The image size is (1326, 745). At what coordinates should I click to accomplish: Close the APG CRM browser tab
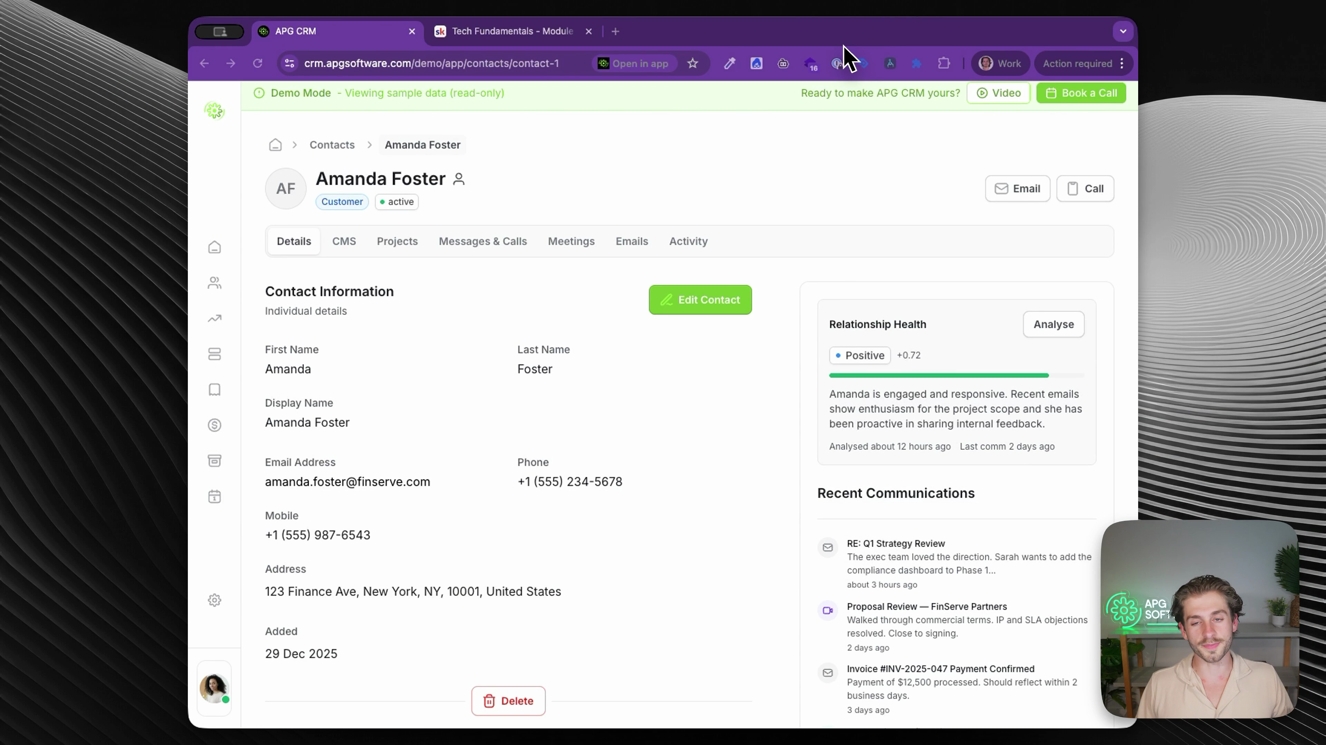412,31
